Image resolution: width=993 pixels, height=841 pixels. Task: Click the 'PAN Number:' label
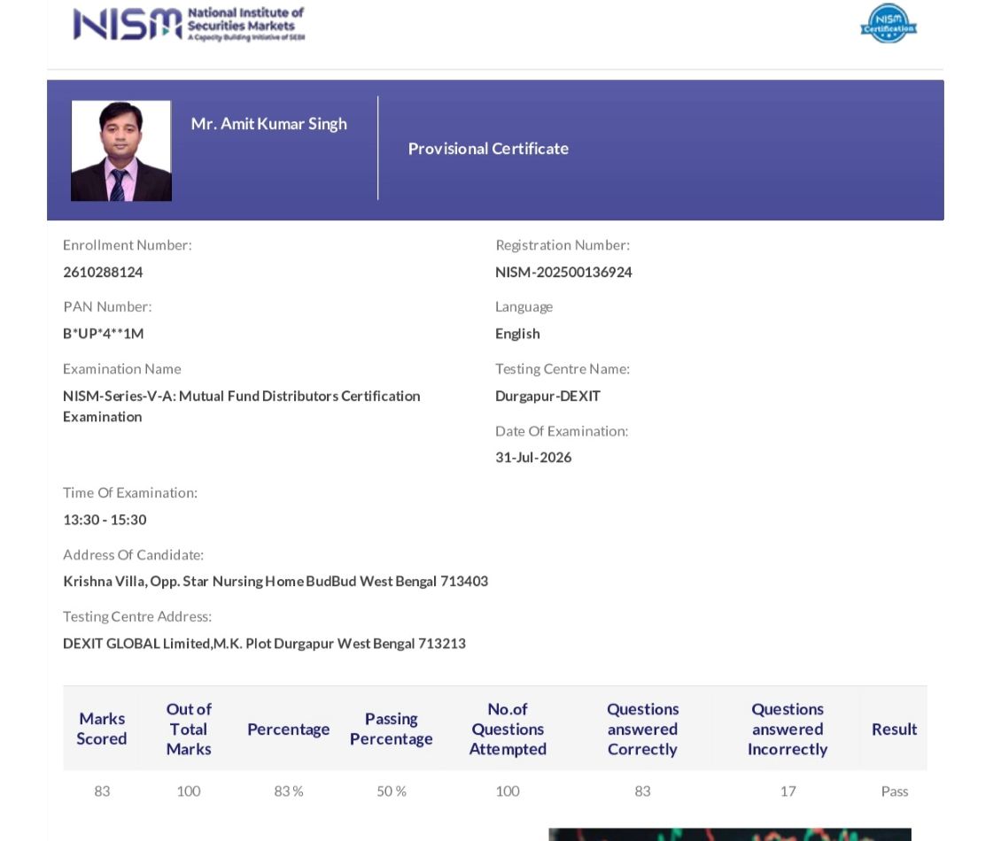[x=107, y=307]
